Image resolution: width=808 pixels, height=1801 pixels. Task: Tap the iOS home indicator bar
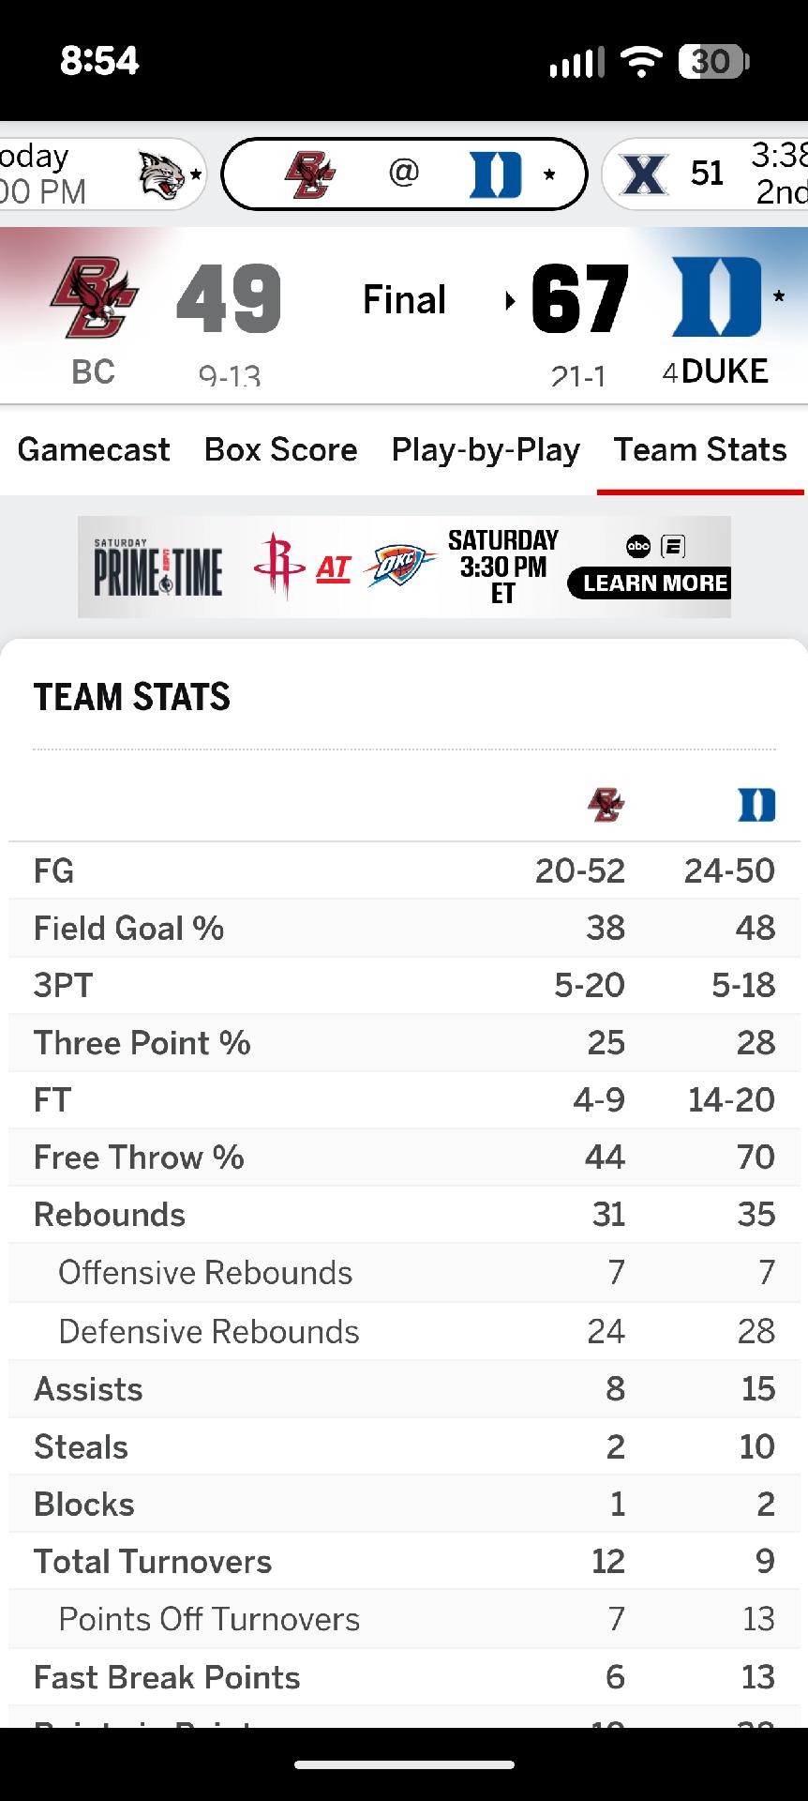pyautogui.click(x=404, y=1764)
